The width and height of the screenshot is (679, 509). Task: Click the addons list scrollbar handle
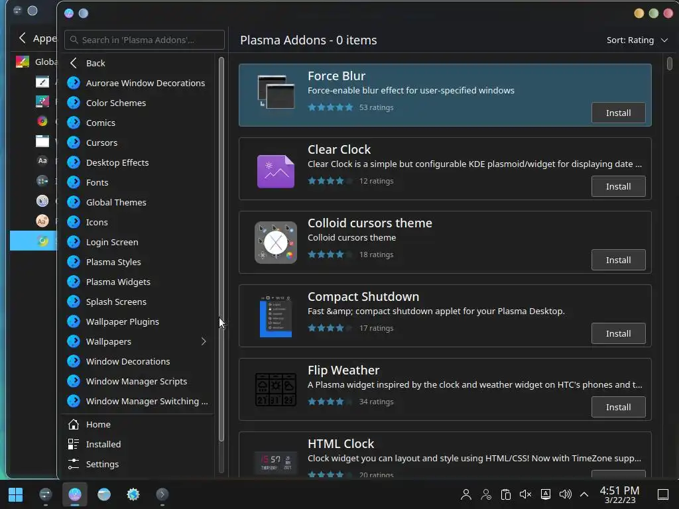(670, 63)
